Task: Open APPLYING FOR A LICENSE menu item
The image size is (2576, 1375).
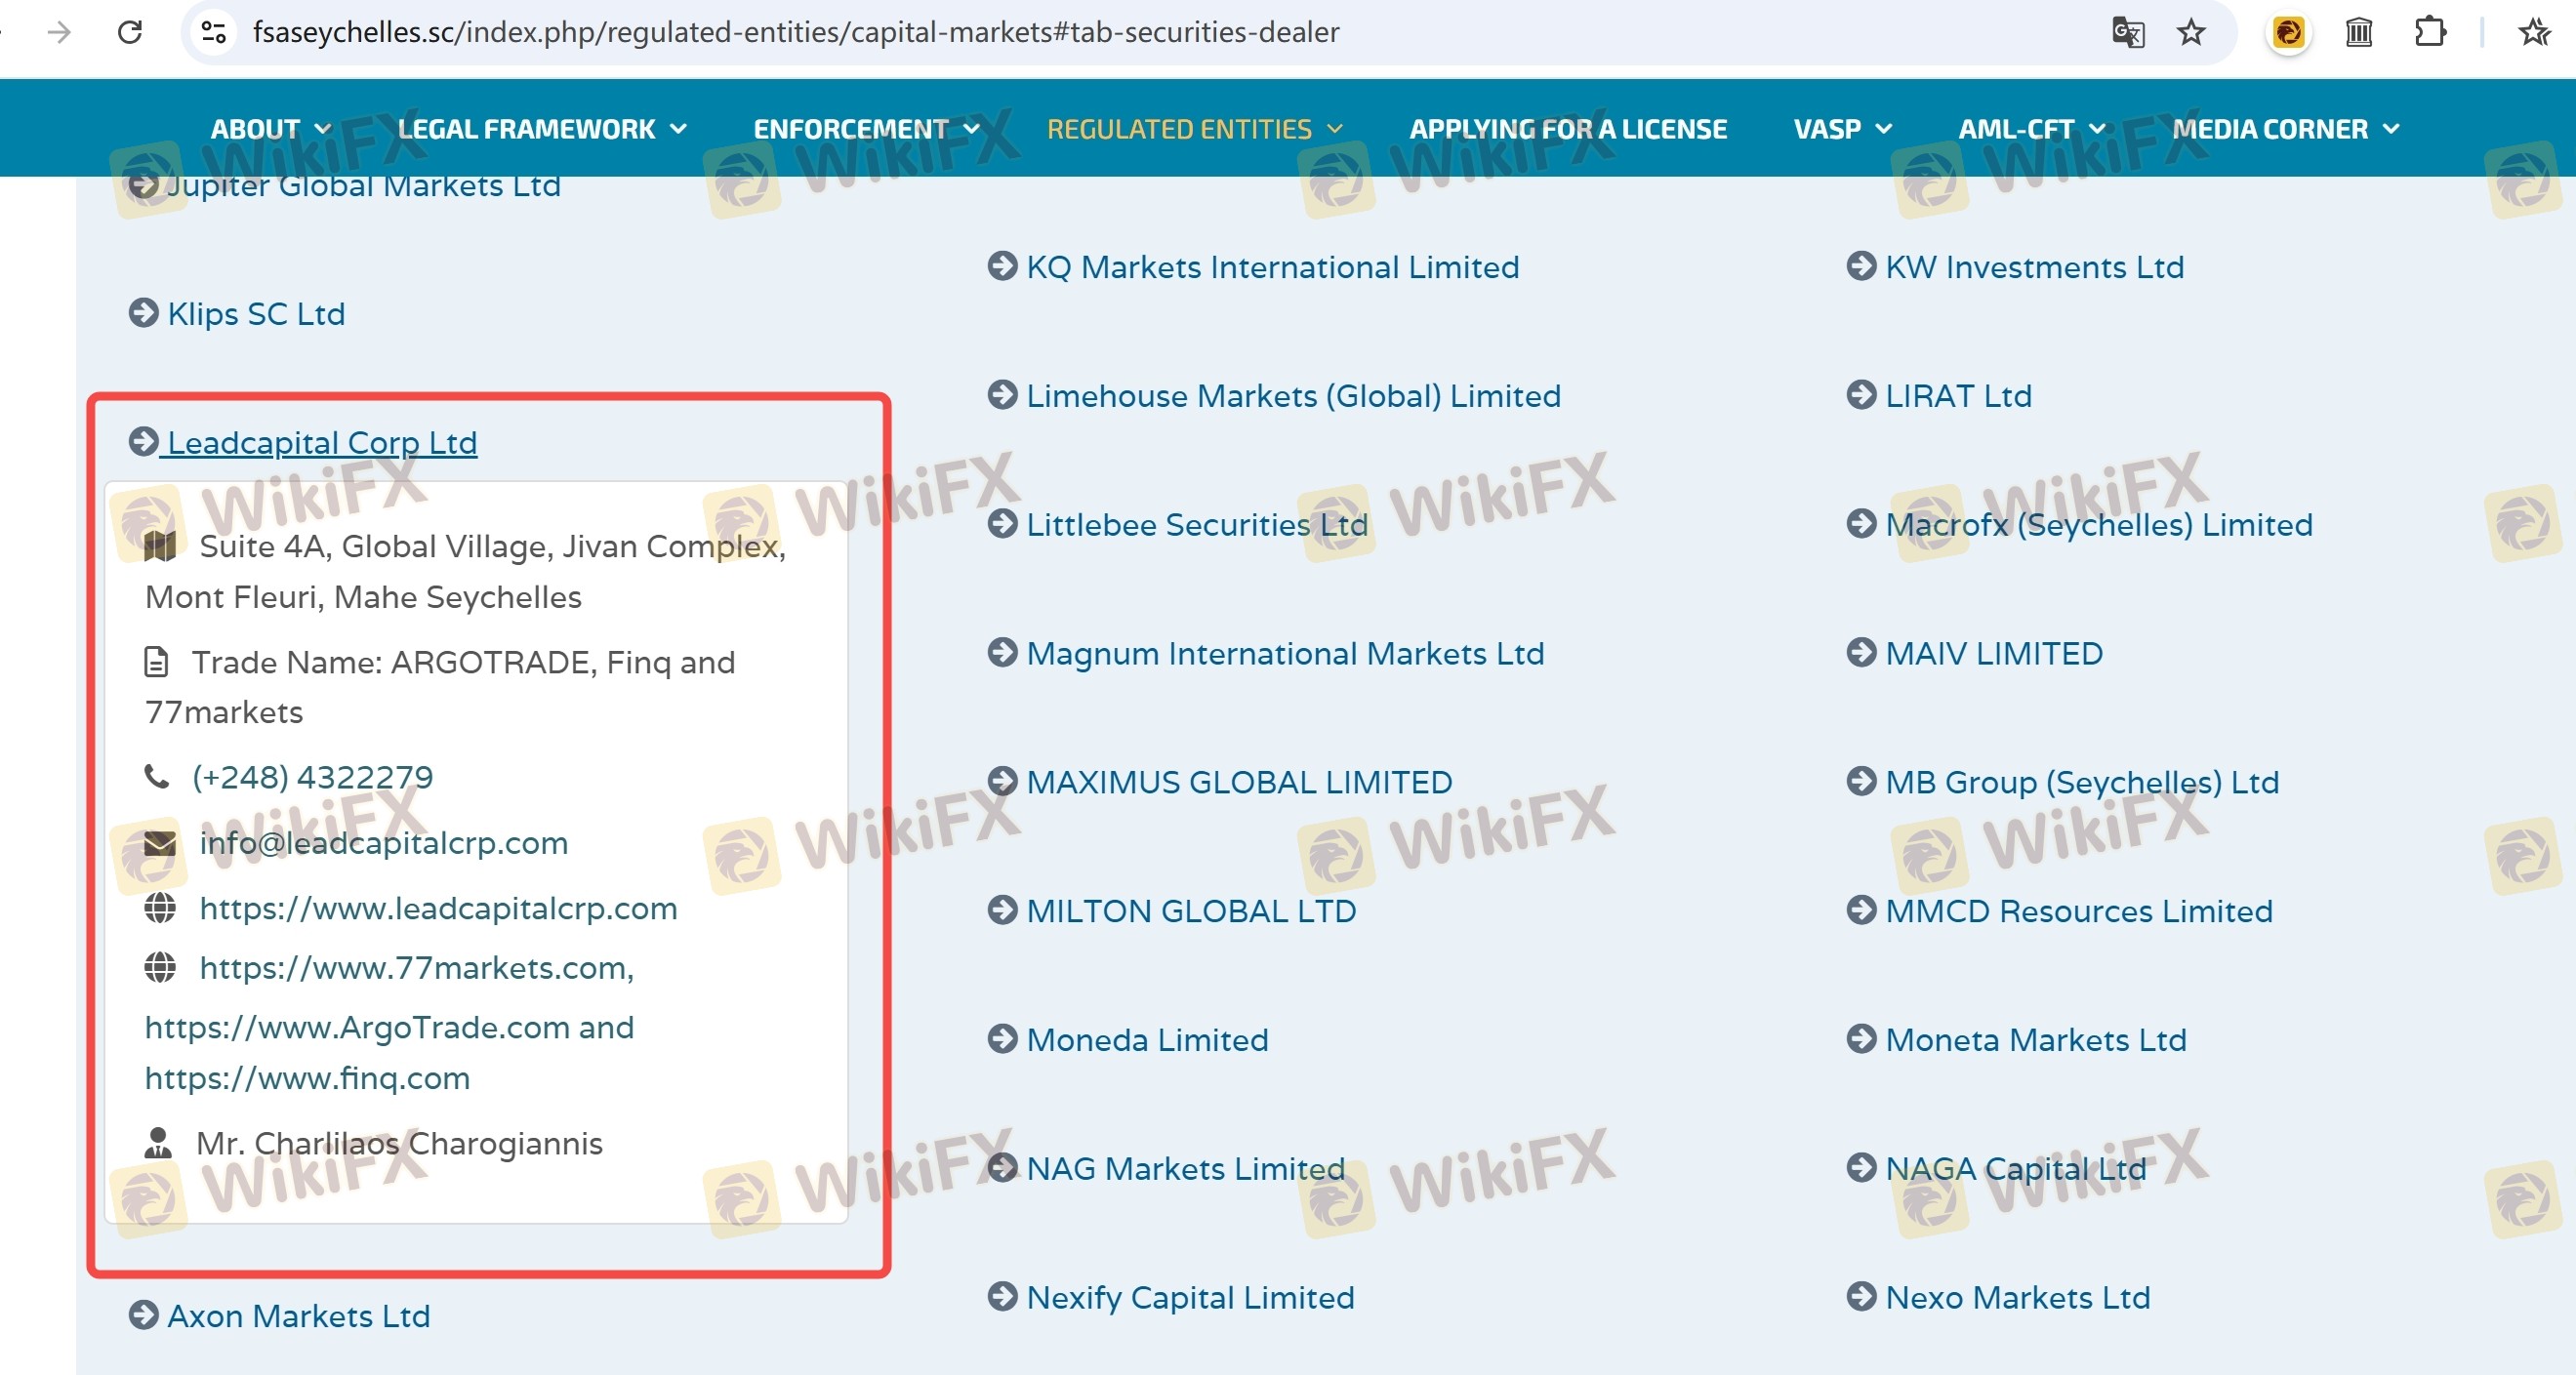Action: [1567, 129]
